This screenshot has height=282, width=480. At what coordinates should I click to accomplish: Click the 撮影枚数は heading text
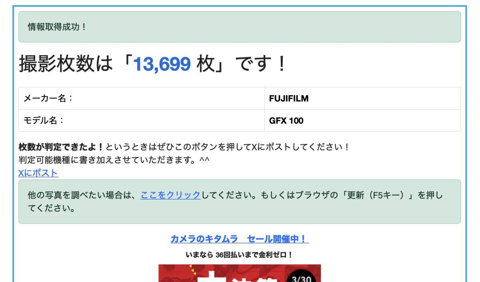click(x=66, y=64)
